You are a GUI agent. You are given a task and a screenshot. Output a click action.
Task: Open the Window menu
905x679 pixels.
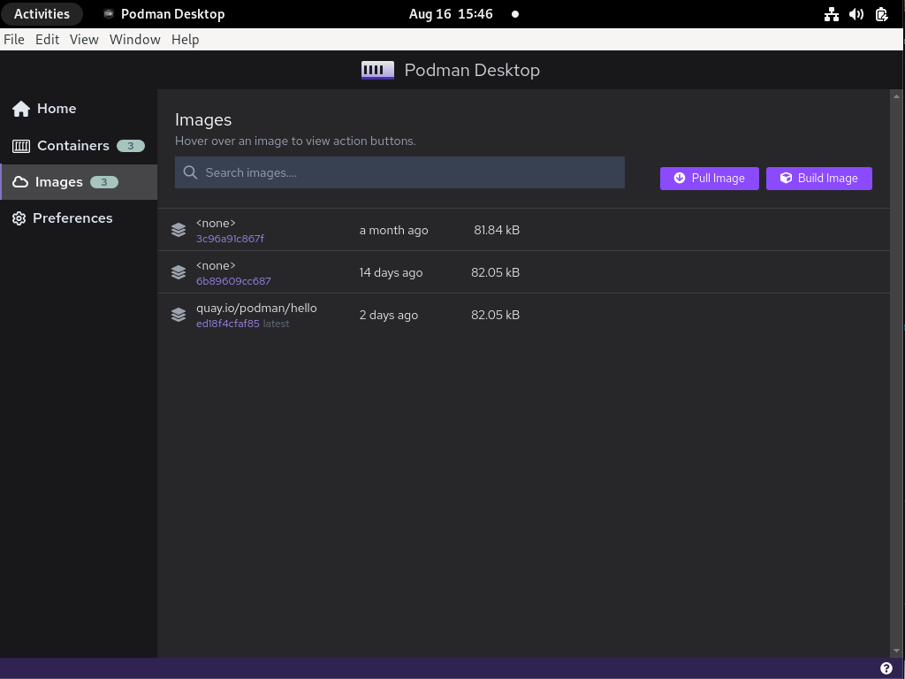coord(135,39)
